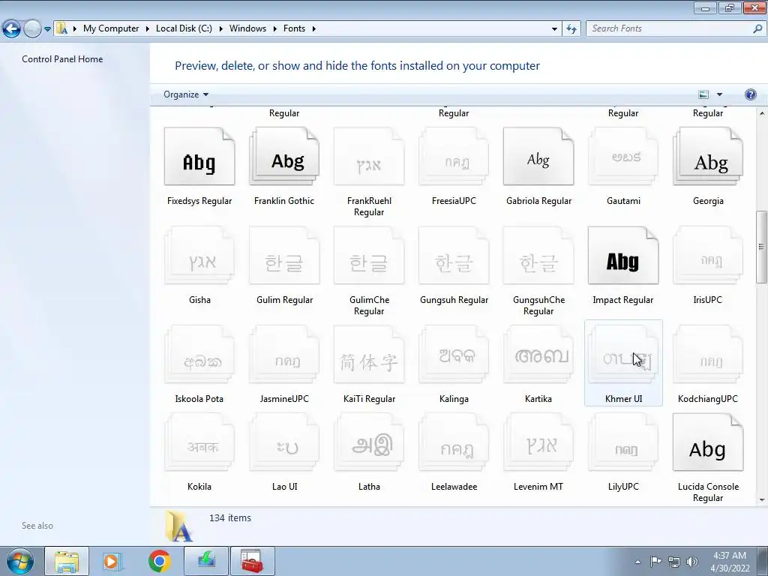Click the Back navigation button

pyautogui.click(x=12, y=29)
